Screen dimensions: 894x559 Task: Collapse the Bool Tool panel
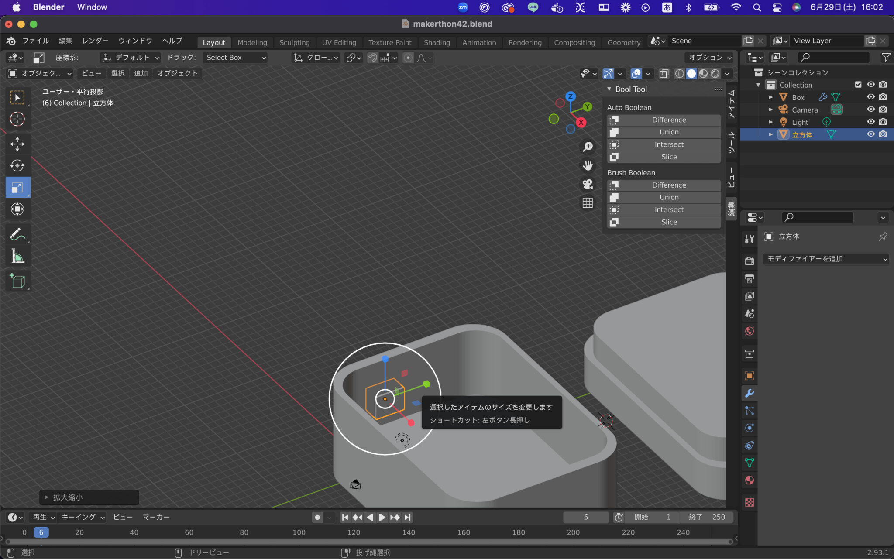coord(609,89)
